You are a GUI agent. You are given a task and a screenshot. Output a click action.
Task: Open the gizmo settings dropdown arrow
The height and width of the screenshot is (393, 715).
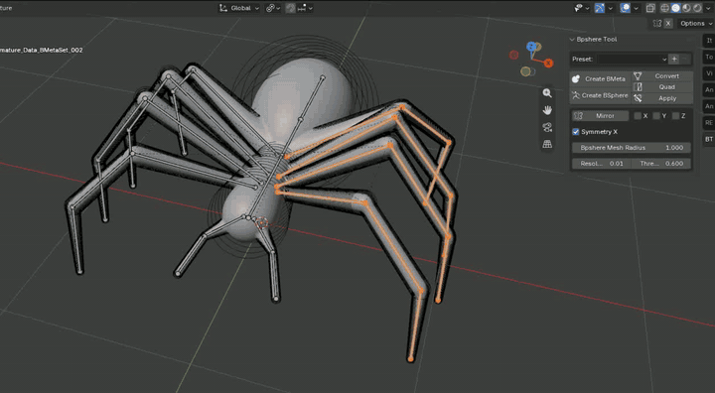pyautogui.click(x=610, y=8)
